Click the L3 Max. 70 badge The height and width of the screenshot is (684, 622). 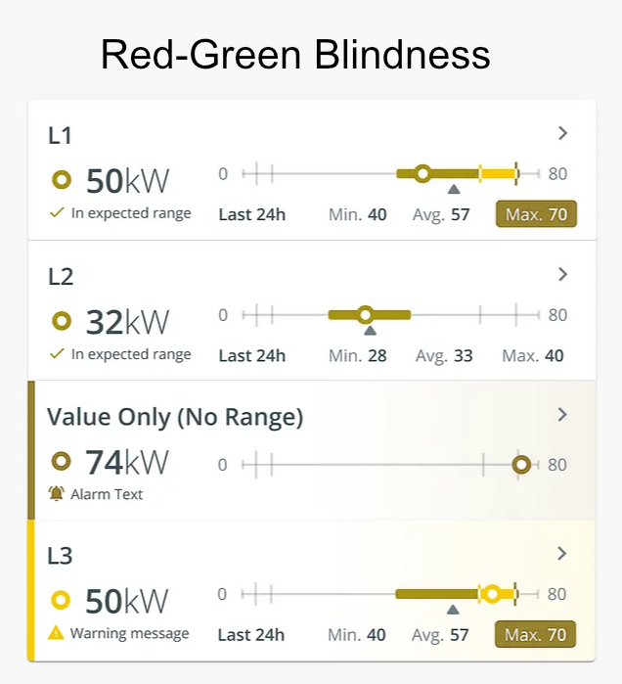[535, 635]
